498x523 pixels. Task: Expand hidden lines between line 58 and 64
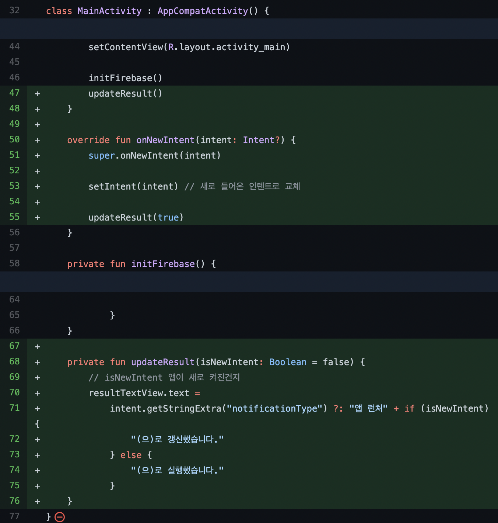[x=249, y=282]
